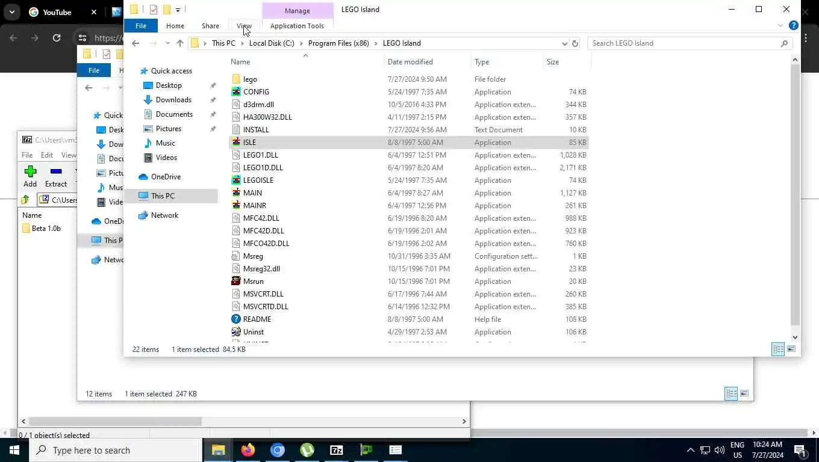Image resolution: width=819 pixels, height=462 pixels.
Task: Refresh the LEGO Island folder view
Action: pyautogui.click(x=575, y=43)
